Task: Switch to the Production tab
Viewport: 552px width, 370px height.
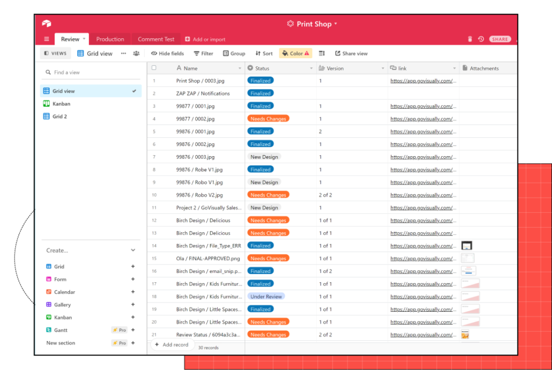Action: tap(110, 39)
